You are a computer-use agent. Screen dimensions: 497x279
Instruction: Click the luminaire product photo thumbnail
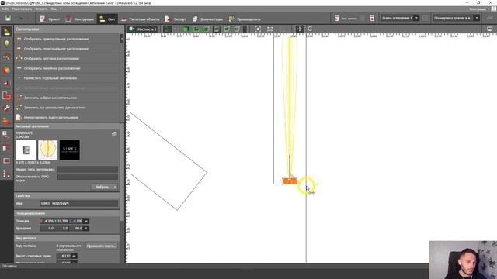26,150
